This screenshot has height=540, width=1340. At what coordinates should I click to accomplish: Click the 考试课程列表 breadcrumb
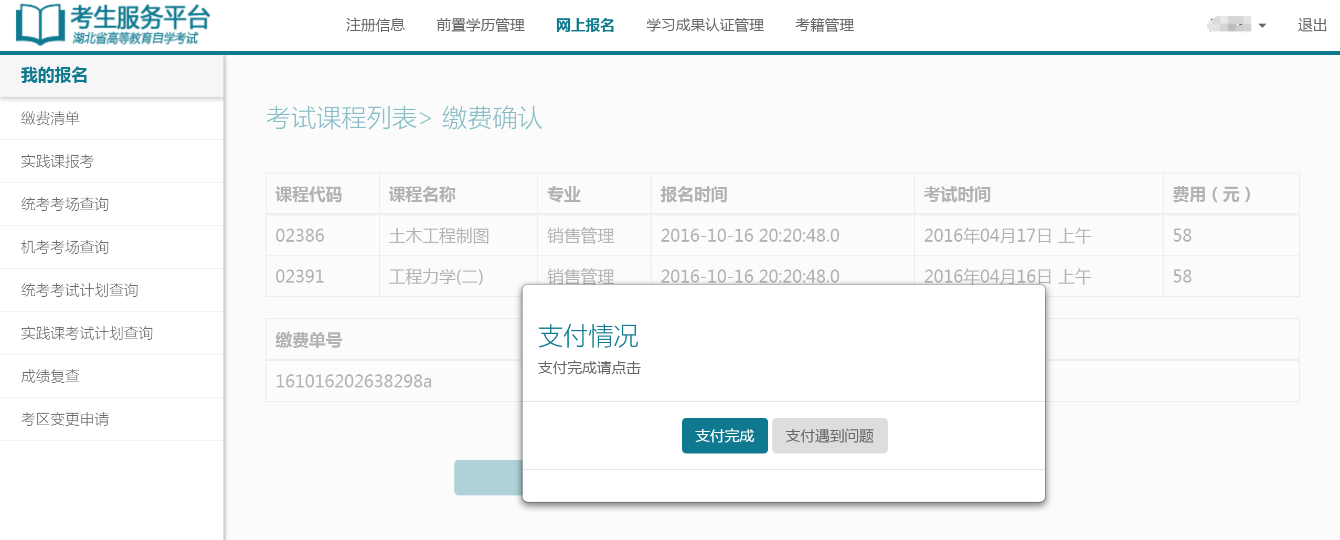click(x=342, y=118)
